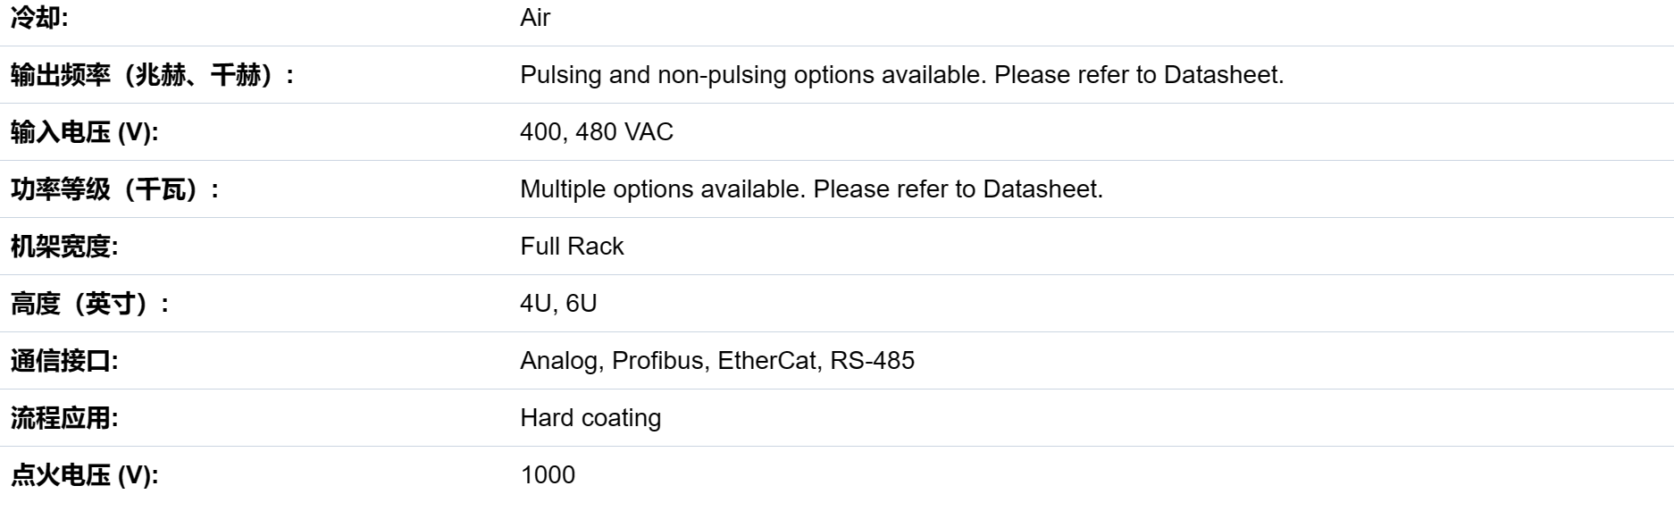Select the Air cooling value

click(535, 18)
